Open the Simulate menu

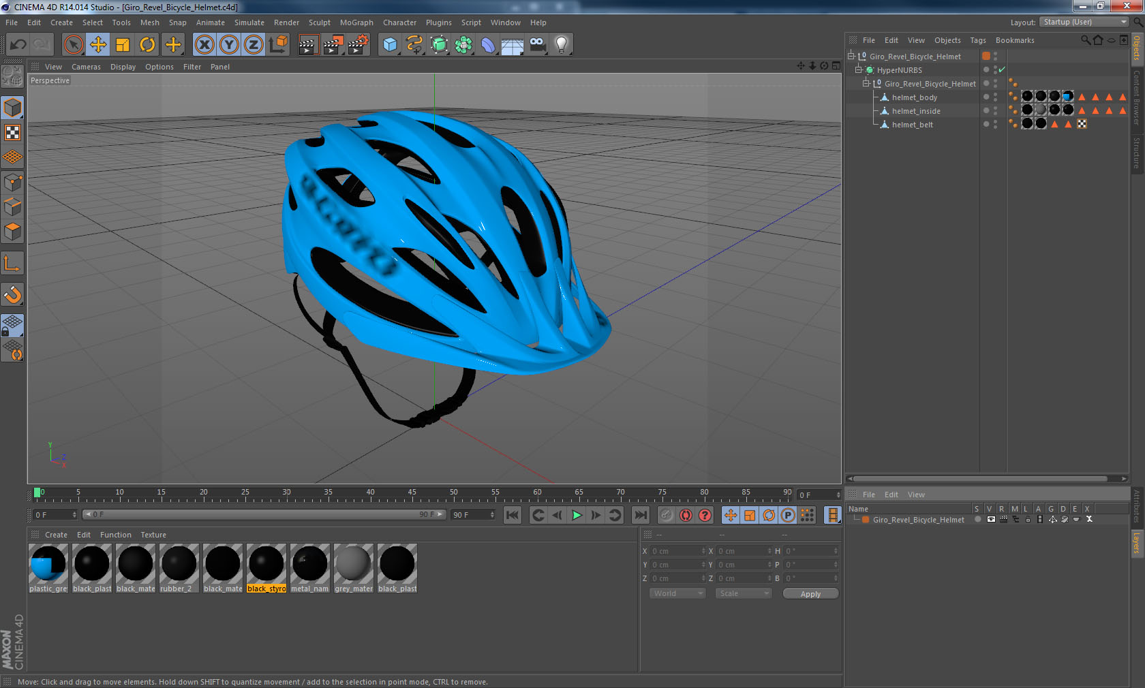tap(249, 22)
